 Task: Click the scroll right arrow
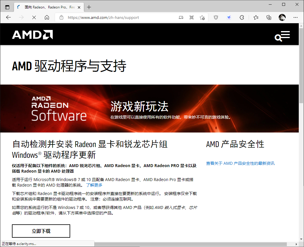(x=296, y=244)
